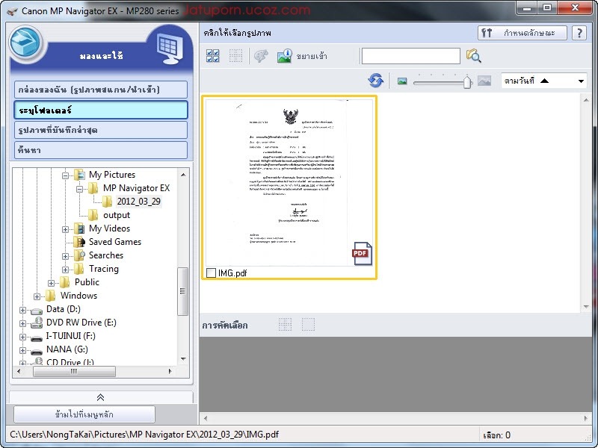This screenshot has height=448, width=598.
Task: Tick the IMG.pdf checkbox
Action: point(211,273)
